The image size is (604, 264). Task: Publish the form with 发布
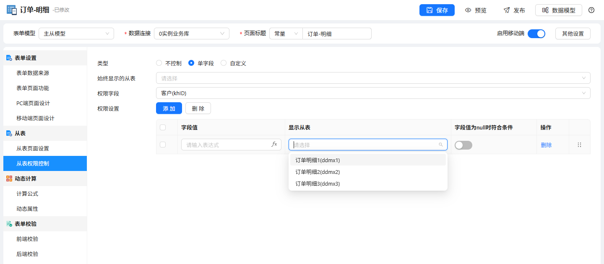[514, 10]
